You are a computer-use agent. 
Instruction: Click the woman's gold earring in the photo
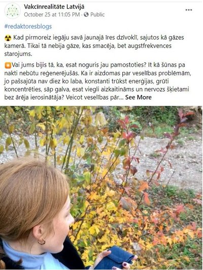pyautogui.click(x=42, y=242)
